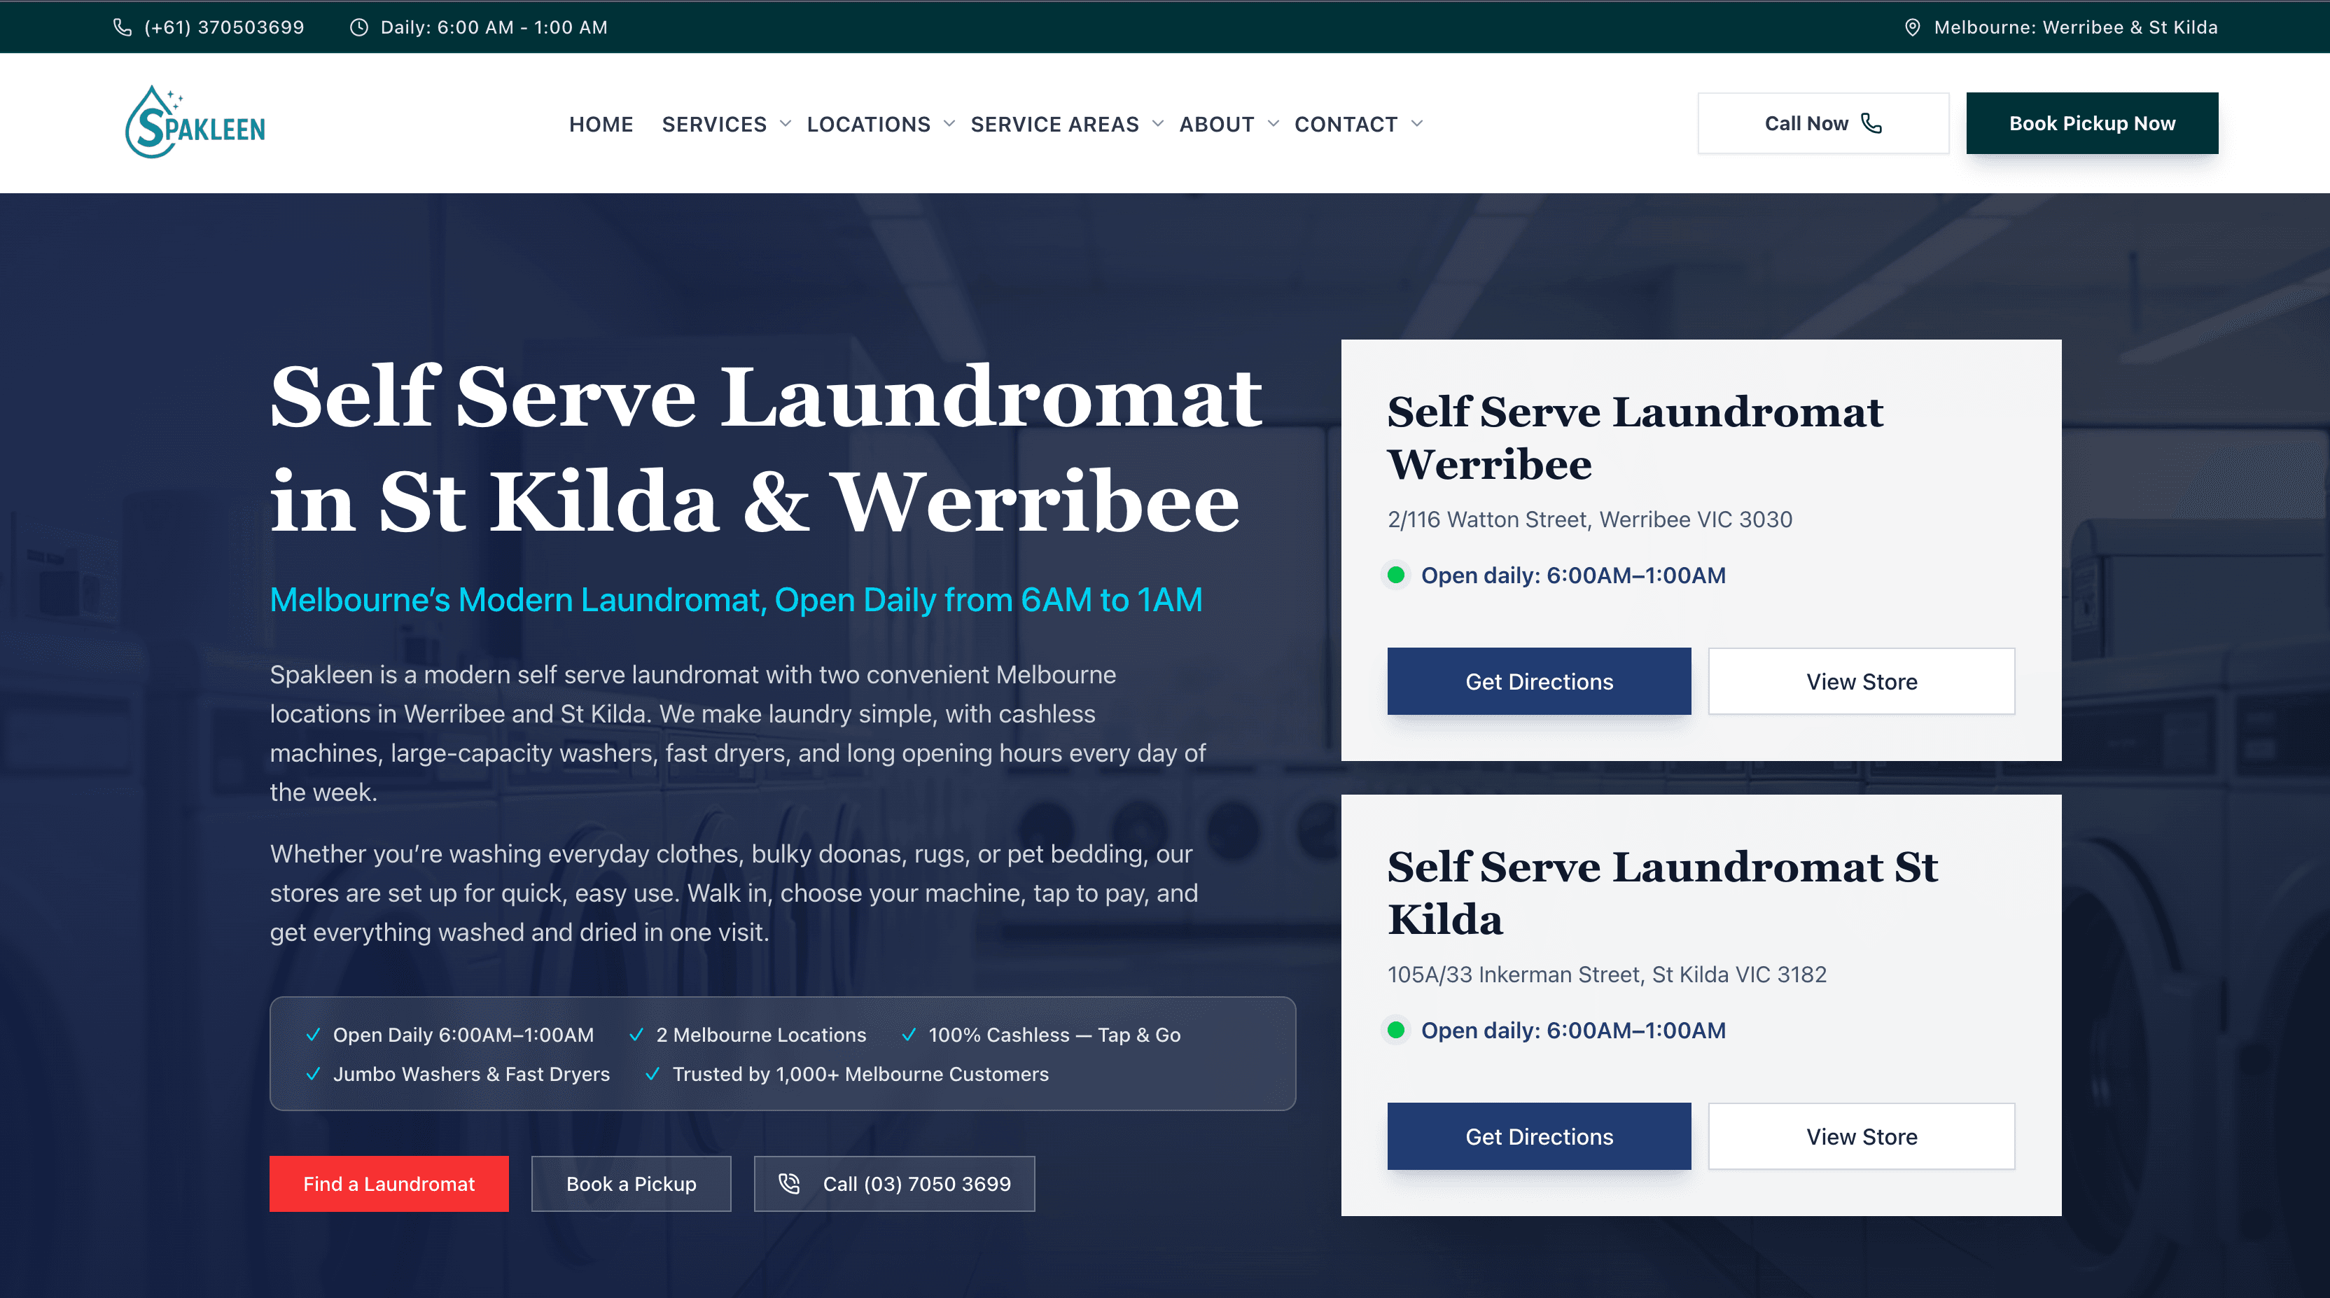
Task: Click the map pin icon near Melbourne
Action: coord(1912,27)
